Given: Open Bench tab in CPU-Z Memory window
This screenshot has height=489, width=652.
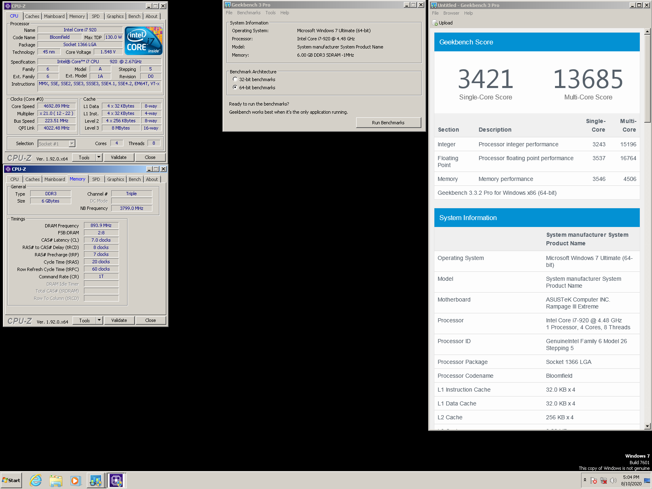Looking at the screenshot, I should (x=135, y=179).
